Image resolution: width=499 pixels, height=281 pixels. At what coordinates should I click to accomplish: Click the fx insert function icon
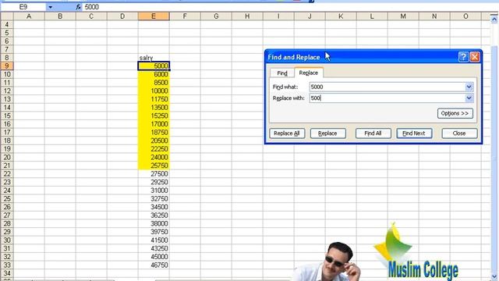click(x=78, y=7)
